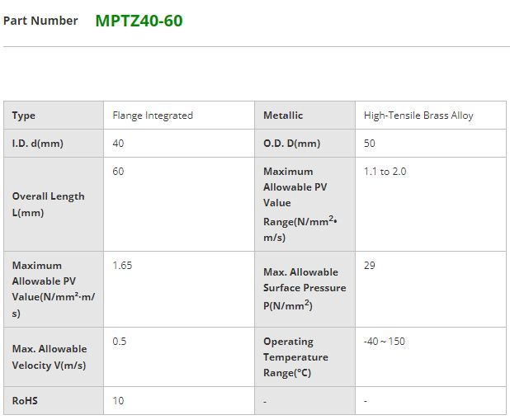The width and height of the screenshot is (510, 420).
Task: Select the 1.1 to 2.0 value
Action: pyautogui.click(x=385, y=172)
